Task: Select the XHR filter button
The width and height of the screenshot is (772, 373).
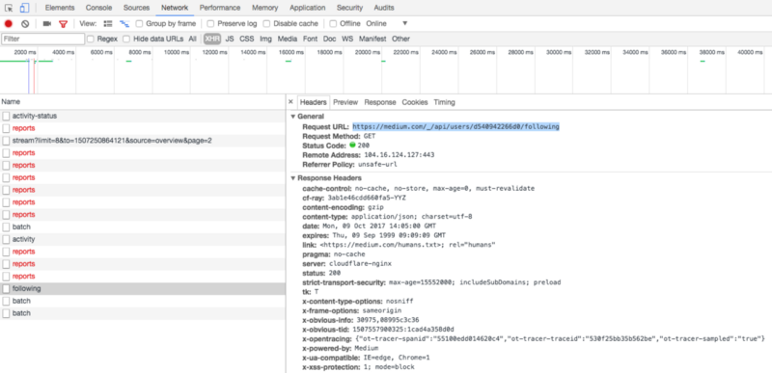Action: click(212, 39)
